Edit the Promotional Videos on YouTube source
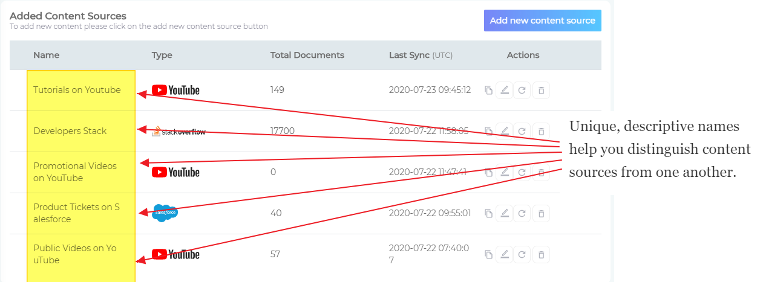763x282 pixels. [504, 172]
